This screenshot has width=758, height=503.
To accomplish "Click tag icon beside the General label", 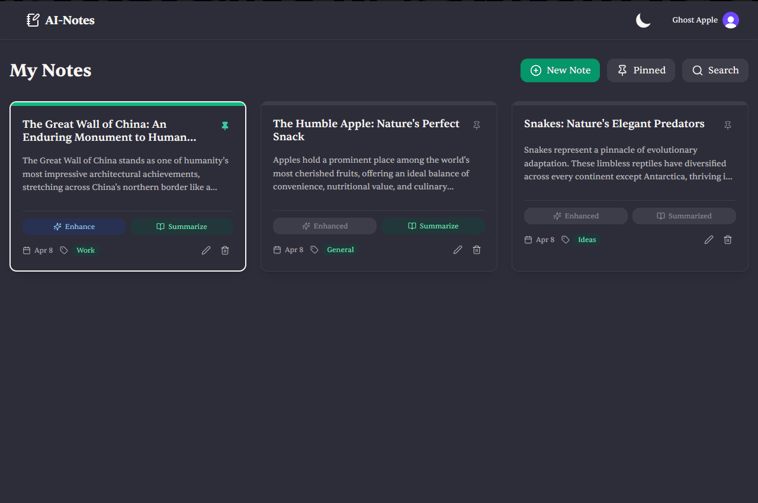I will point(314,250).
